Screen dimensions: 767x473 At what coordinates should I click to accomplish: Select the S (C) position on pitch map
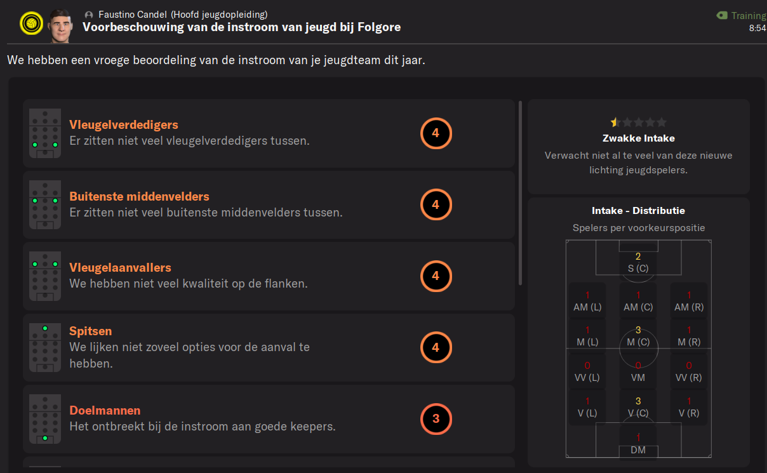(638, 262)
